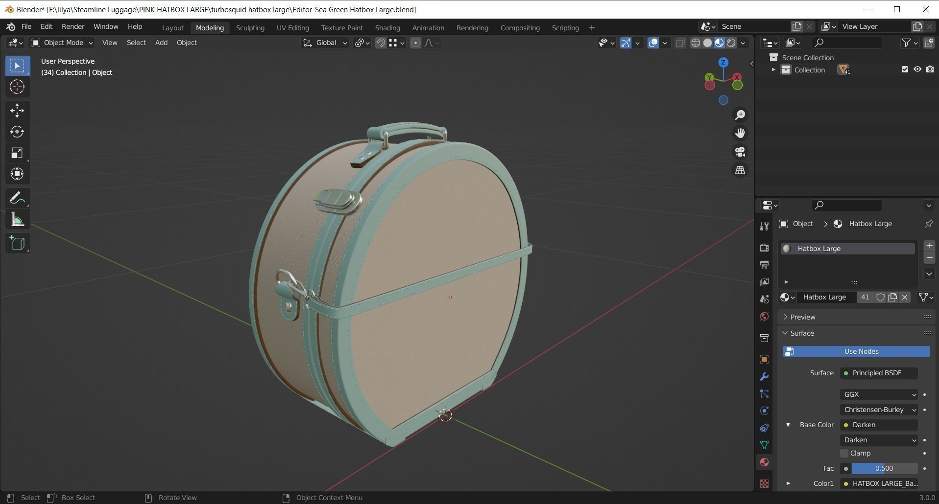This screenshot has width=939, height=504.
Task: Open the Object Mode dropdown
Action: point(62,43)
